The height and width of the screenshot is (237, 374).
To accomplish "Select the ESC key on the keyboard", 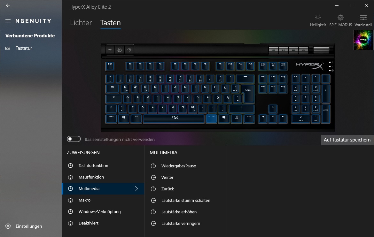I will 110,66.
